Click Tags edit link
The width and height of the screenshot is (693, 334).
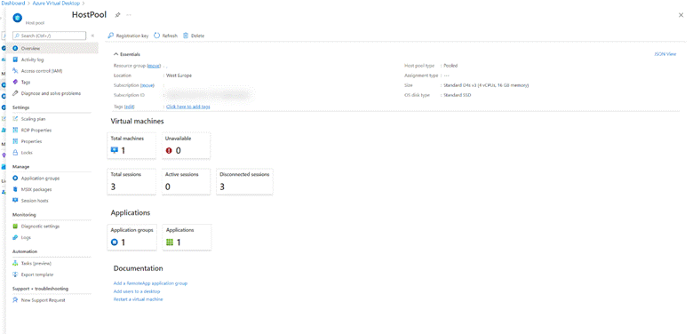(x=130, y=107)
